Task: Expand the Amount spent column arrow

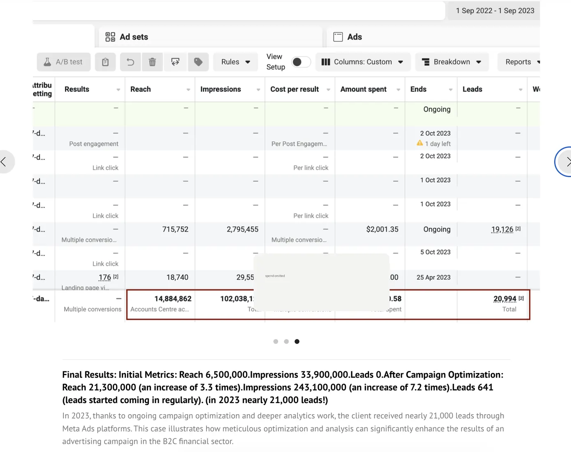Action: [398, 90]
